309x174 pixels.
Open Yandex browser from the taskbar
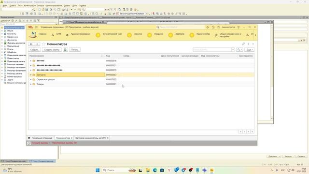tap(169, 170)
